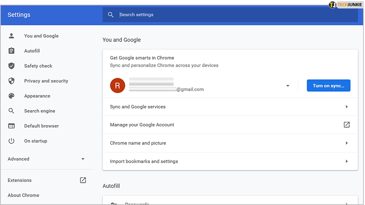Expand Sync and Google services row arrow
The image size is (365, 205).
347,107
